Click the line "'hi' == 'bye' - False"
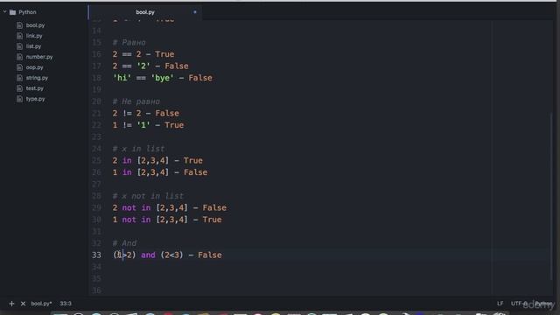Viewport: 560px width, 315px height. 162,78
